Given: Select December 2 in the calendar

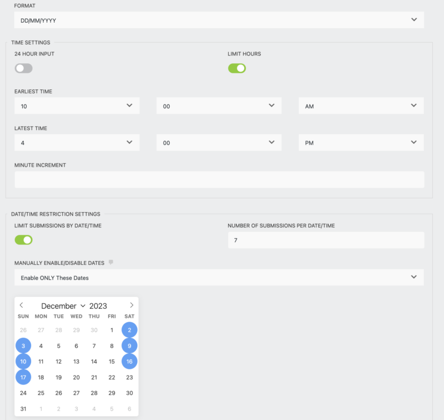Looking at the screenshot, I should point(129,330).
